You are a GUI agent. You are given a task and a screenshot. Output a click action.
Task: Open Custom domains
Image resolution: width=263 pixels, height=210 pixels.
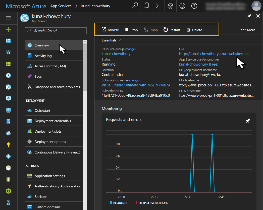tap(54, 207)
